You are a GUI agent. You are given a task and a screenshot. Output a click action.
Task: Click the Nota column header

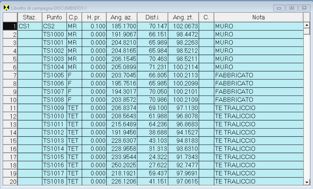258,18
